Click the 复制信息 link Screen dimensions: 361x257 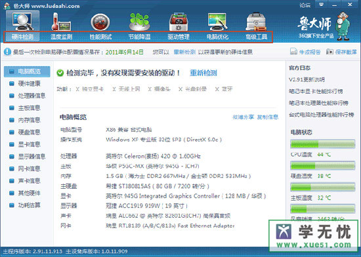pos(268,117)
